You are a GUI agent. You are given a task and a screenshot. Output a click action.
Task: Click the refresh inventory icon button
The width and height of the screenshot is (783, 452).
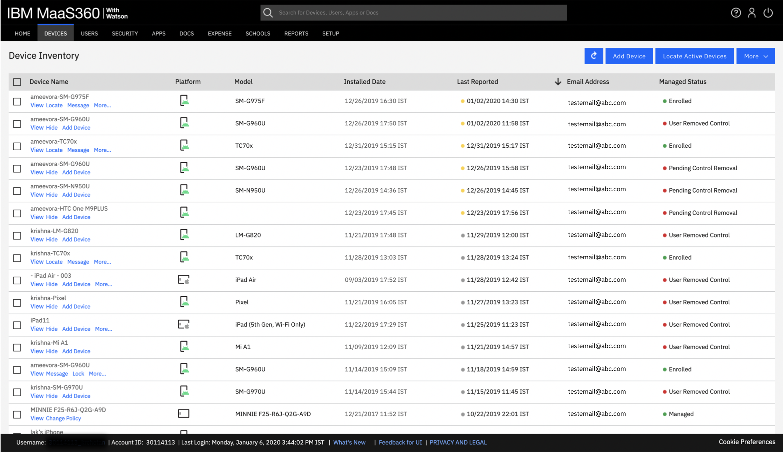coord(594,56)
